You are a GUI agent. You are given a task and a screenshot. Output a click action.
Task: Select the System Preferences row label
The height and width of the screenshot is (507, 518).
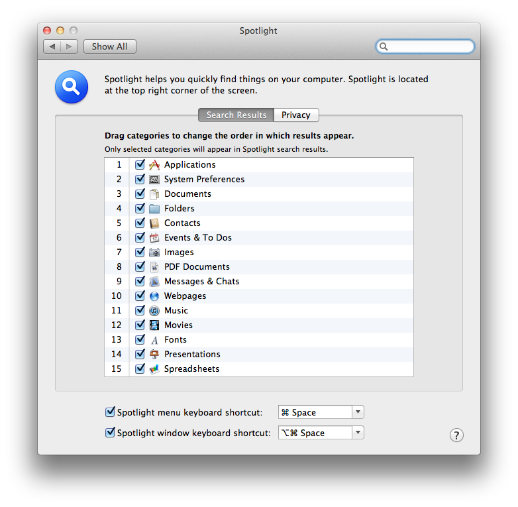[205, 179]
